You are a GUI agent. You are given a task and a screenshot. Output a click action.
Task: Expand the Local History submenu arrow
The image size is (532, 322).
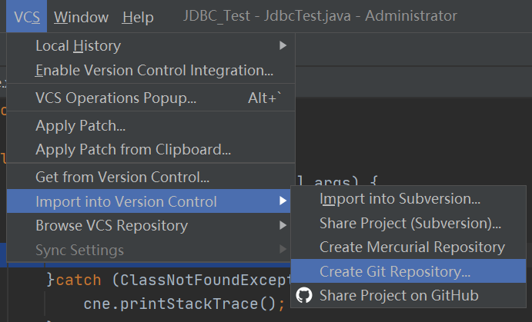(x=283, y=45)
